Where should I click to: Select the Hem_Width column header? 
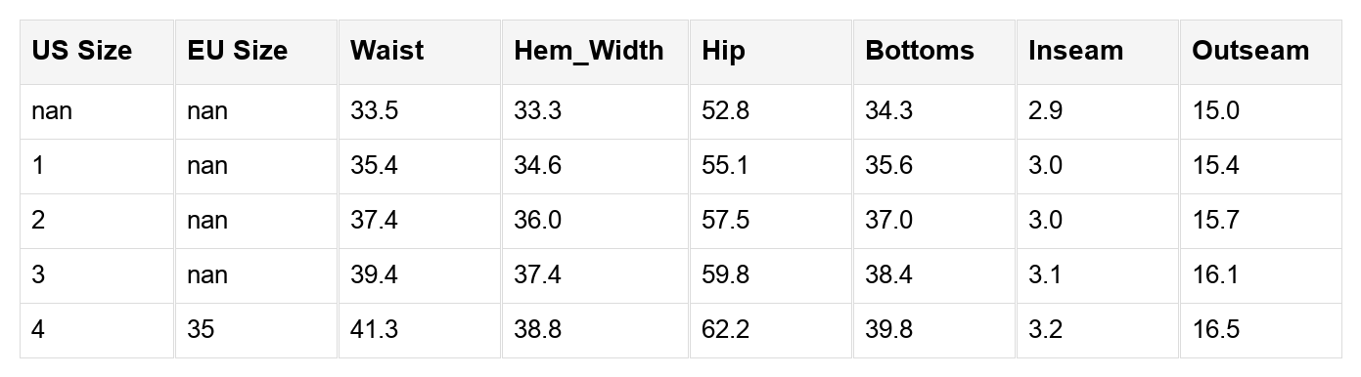[596, 52]
